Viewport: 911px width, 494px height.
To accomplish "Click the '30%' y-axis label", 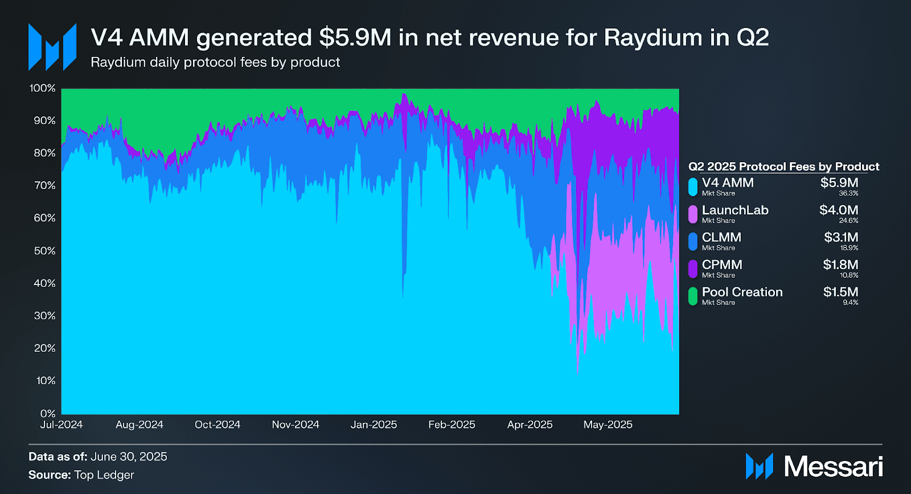I will coord(45,316).
